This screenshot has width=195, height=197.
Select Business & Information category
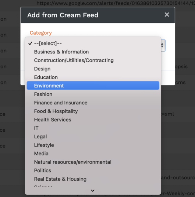click(93, 52)
